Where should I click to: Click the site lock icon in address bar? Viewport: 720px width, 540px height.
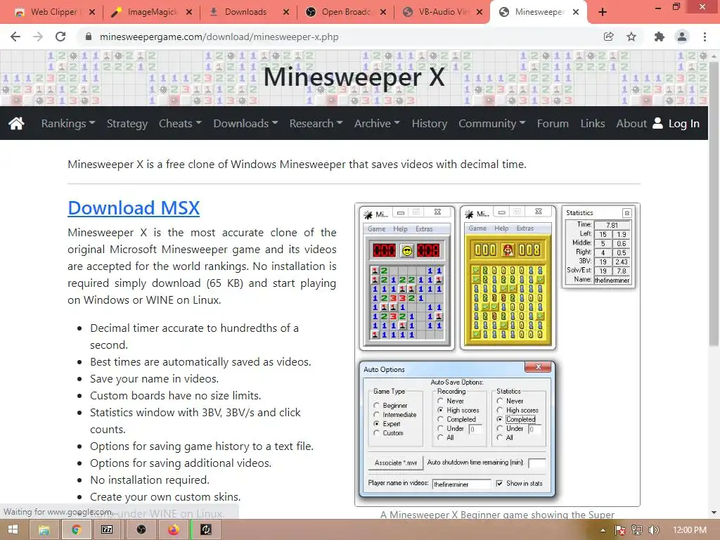pyautogui.click(x=89, y=37)
